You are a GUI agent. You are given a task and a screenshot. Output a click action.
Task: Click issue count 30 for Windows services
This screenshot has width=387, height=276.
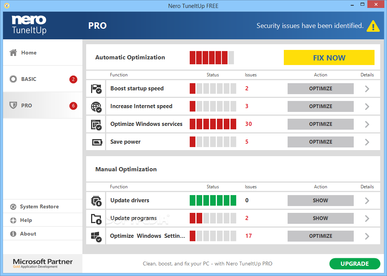click(x=249, y=124)
